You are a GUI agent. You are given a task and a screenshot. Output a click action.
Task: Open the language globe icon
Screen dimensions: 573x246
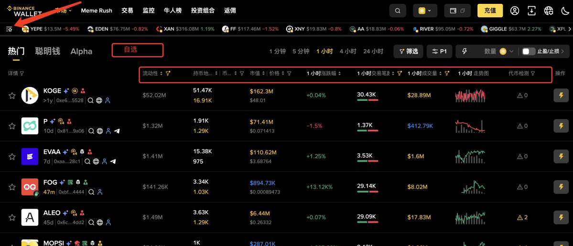(549, 11)
